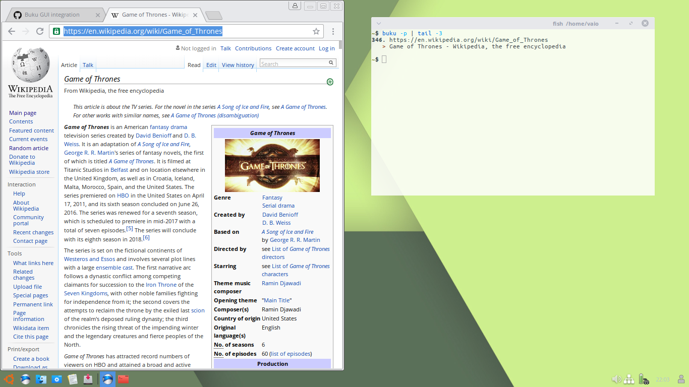Click the Belfast link in article
This screenshot has height=387, width=689.
point(119,170)
